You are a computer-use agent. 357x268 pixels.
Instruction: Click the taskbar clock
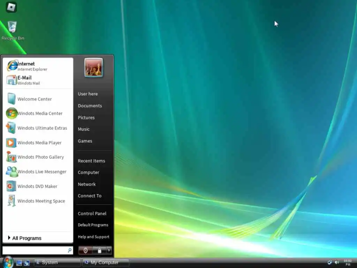tap(348, 262)
